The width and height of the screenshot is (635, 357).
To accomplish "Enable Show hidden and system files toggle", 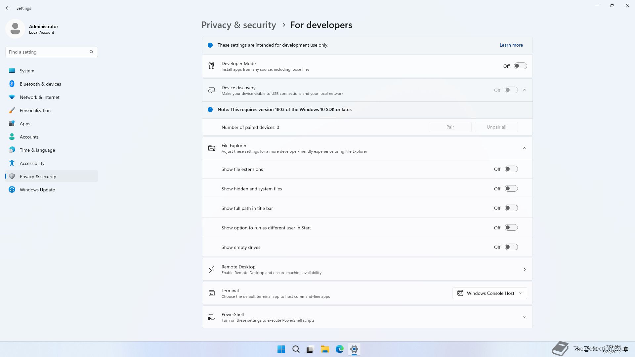I will point(511,189).
